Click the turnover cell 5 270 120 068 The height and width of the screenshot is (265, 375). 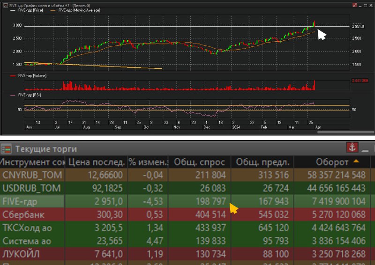pos(332,214)
